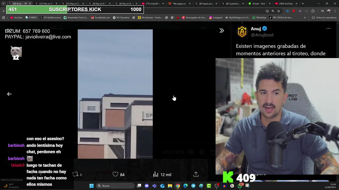Open Chrome's three-dot menu
The image size is (339, 190).
[x=335, y=11]
